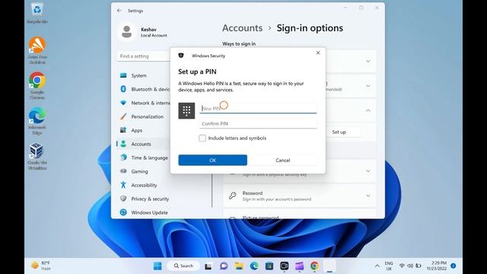Collapse the PIN section chevron
Screen dimensions: 487x274
point(368,110)
